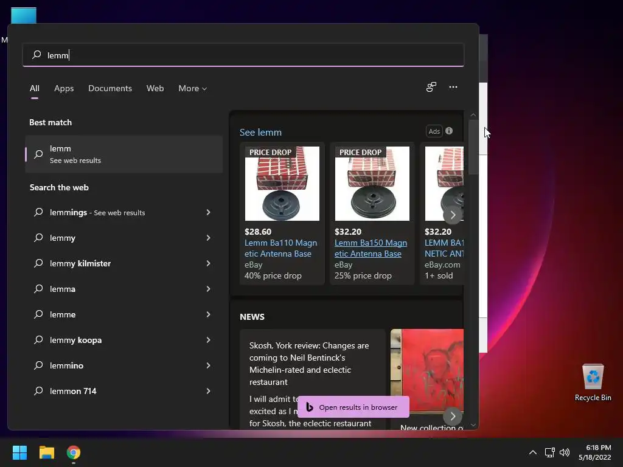
Task: Open the volume tray icon
Action: click(565, 452)
